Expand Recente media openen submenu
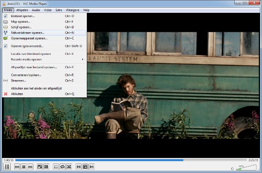This screenshot has height=173, width=262. 45,60
